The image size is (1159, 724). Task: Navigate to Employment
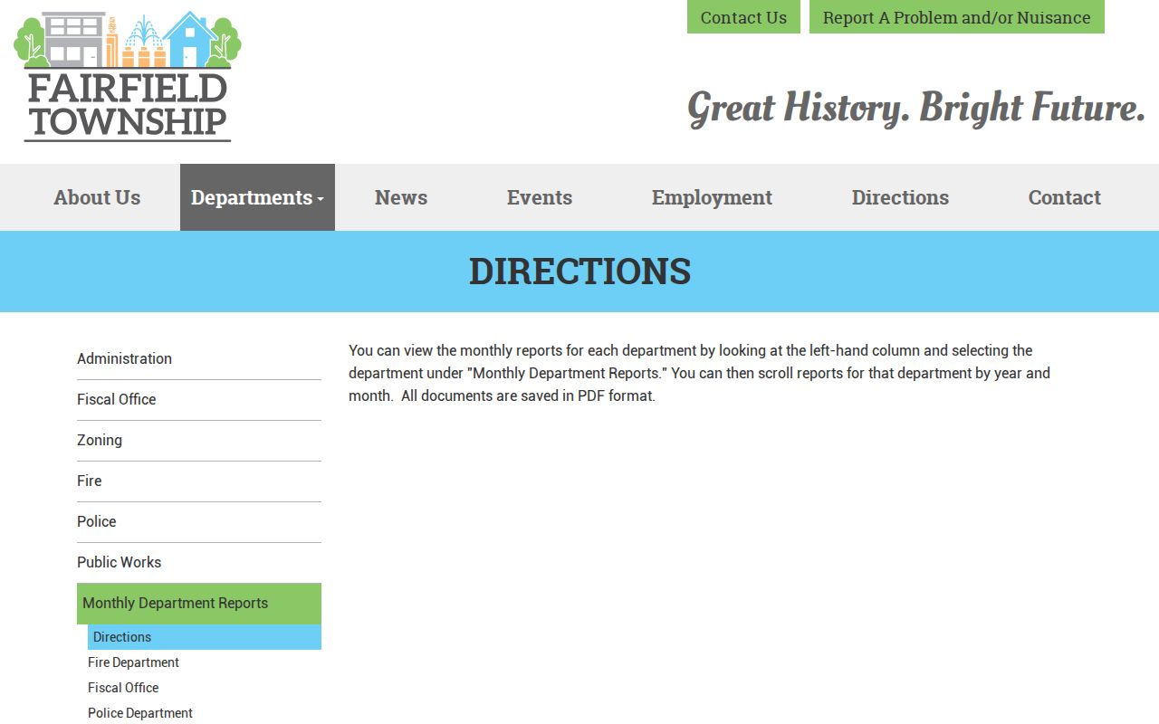coord(712,197)
